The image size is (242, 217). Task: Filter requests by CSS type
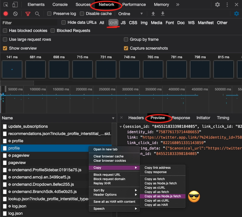133,23
